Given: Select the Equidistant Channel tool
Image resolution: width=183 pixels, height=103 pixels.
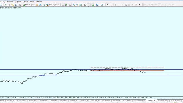Looking at the screenshot, I should click(x=126, y=5).
